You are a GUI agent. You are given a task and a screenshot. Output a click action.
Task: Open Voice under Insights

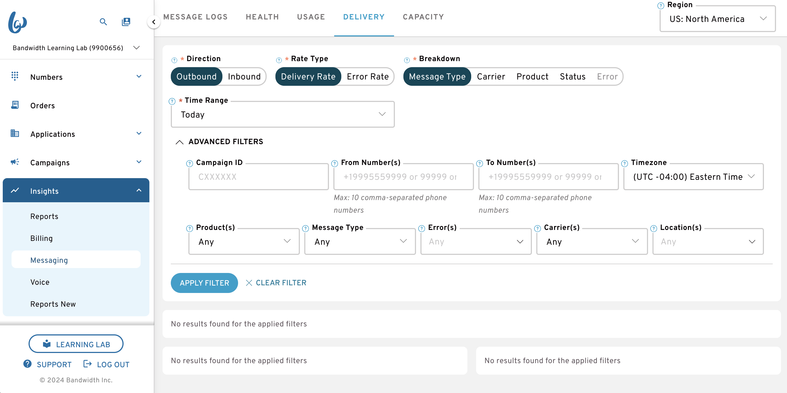[x=40, y=282]
